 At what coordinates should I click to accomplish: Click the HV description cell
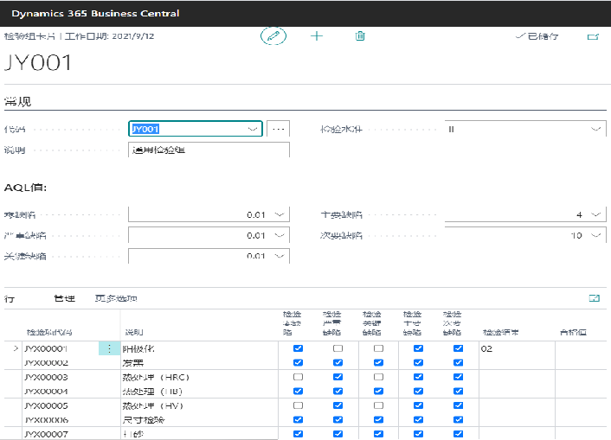pyautogui.click(x=200, y=405)
